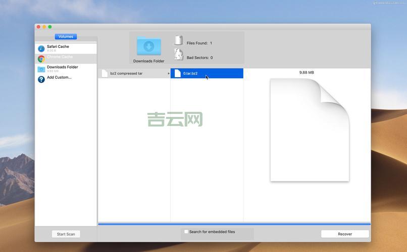Image resolution: width=407 pixels, height=252 pixels.
Task: Click the bz2 compressed tar file icon
Action: pos(105,74)
